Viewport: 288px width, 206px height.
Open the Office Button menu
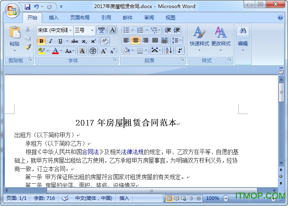(12, 11)
